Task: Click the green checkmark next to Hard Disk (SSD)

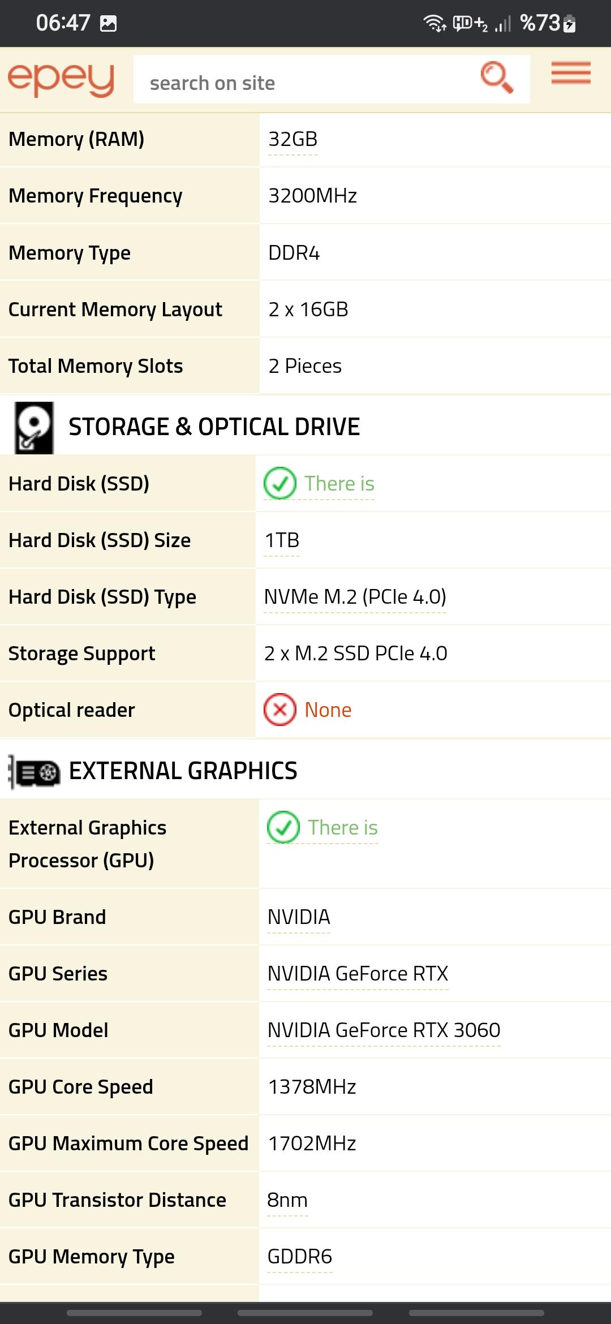Action: [279, 484]
